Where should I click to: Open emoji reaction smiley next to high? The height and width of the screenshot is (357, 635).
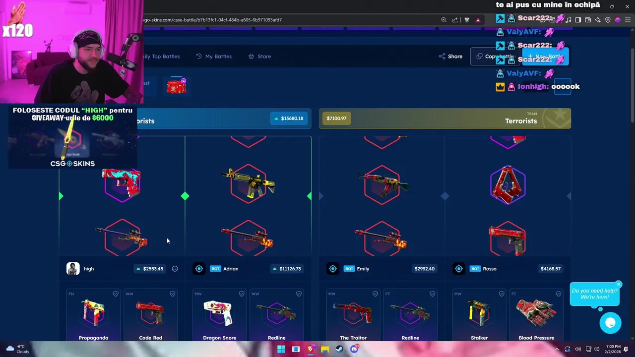175,269
